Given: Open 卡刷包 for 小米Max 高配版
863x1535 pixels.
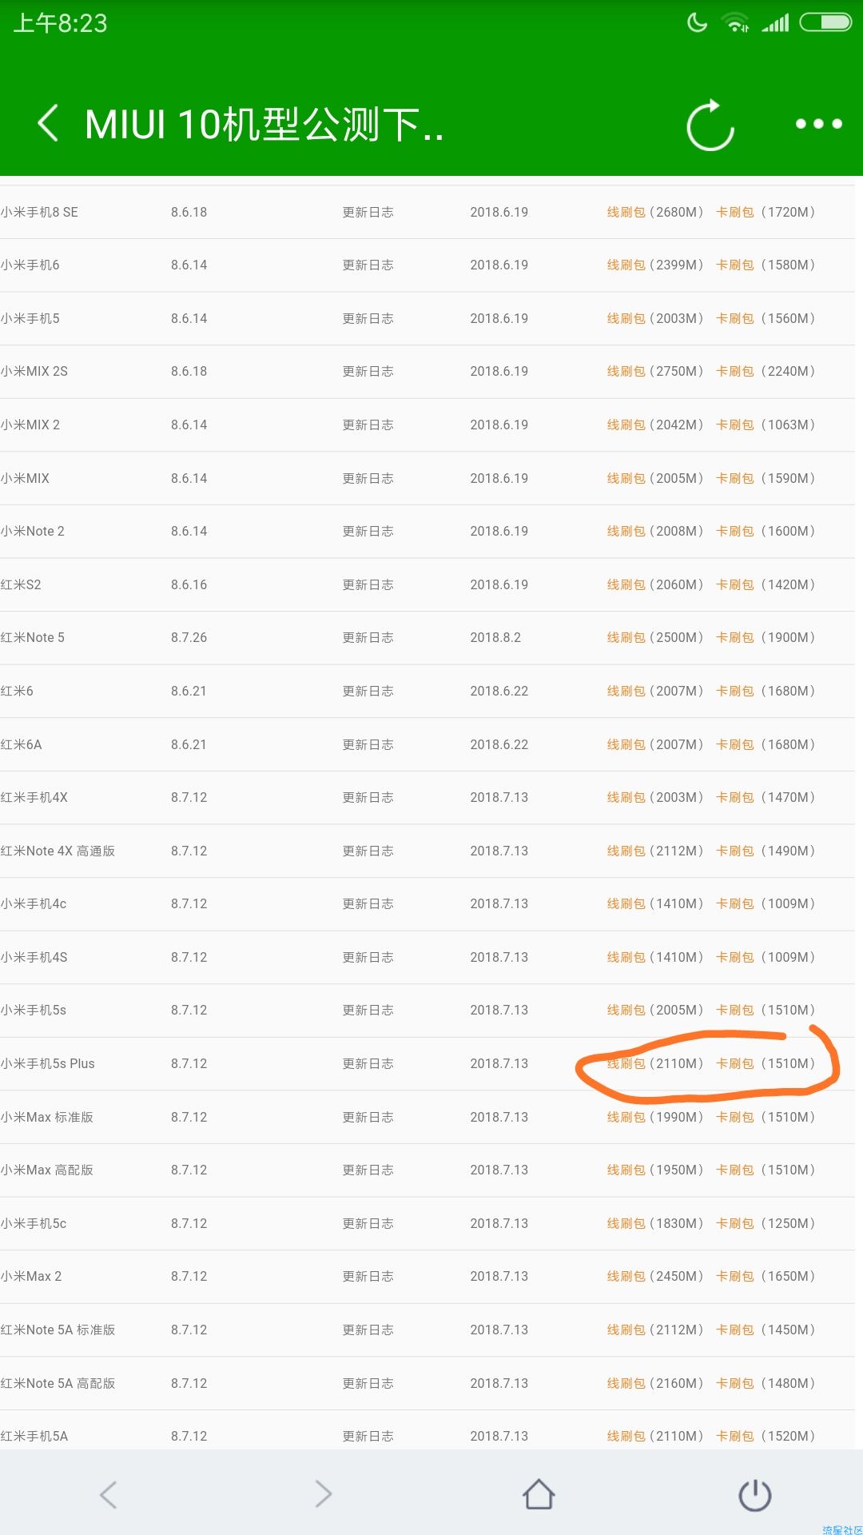Looking at the screenshot, I should coord(735,1170).
